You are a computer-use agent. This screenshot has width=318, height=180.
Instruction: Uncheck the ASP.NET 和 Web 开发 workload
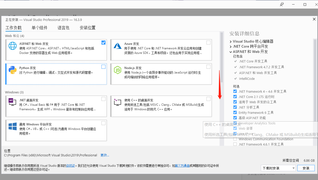[103, 43]
